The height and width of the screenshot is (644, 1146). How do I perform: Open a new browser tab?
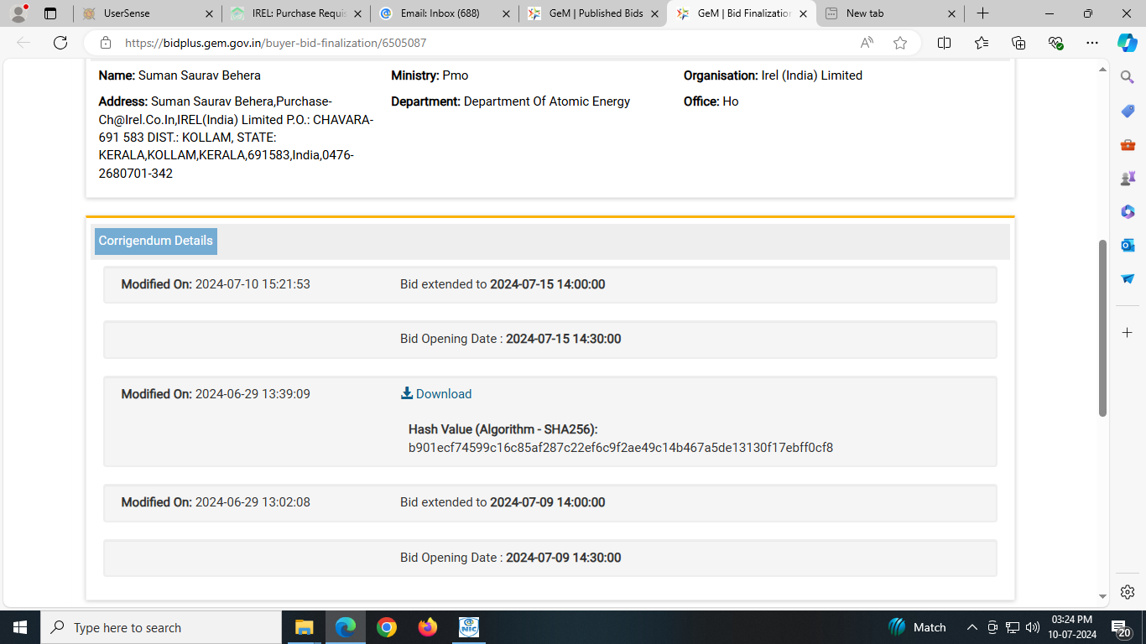(x=982, y=13)
